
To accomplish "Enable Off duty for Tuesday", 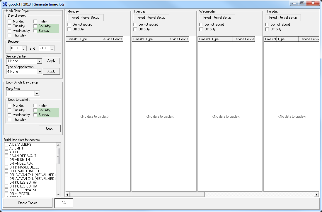I will [x=135, y=29].
